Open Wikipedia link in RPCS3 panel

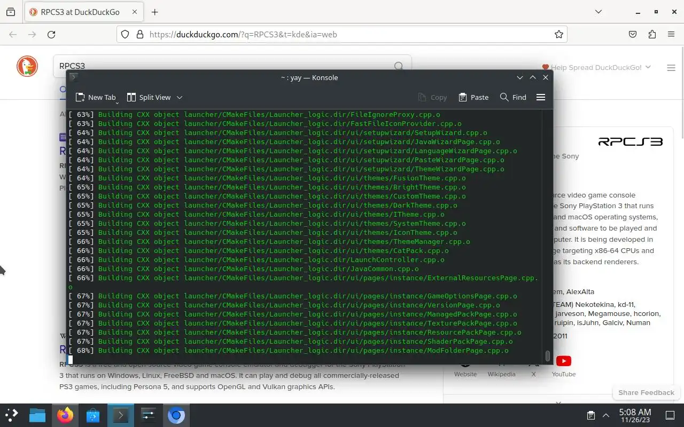(501, 374)
